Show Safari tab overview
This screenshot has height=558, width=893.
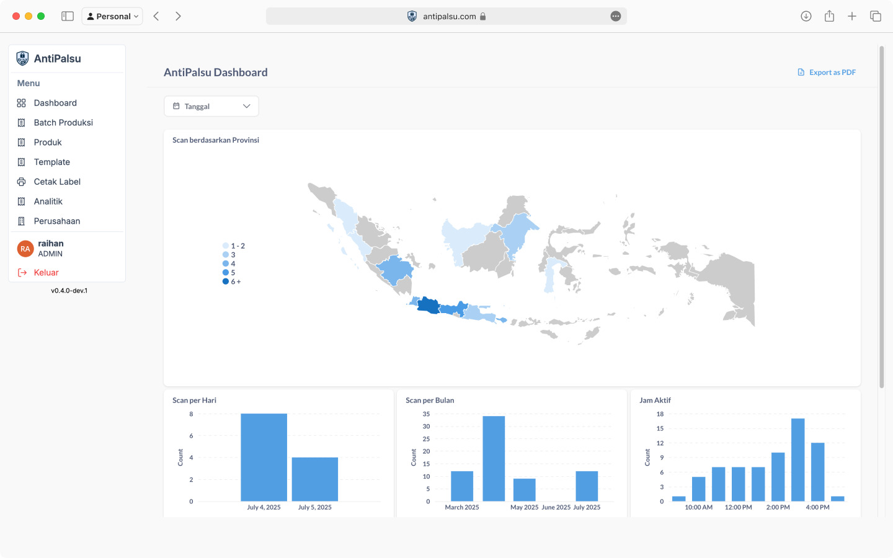[x=875, y=16]
